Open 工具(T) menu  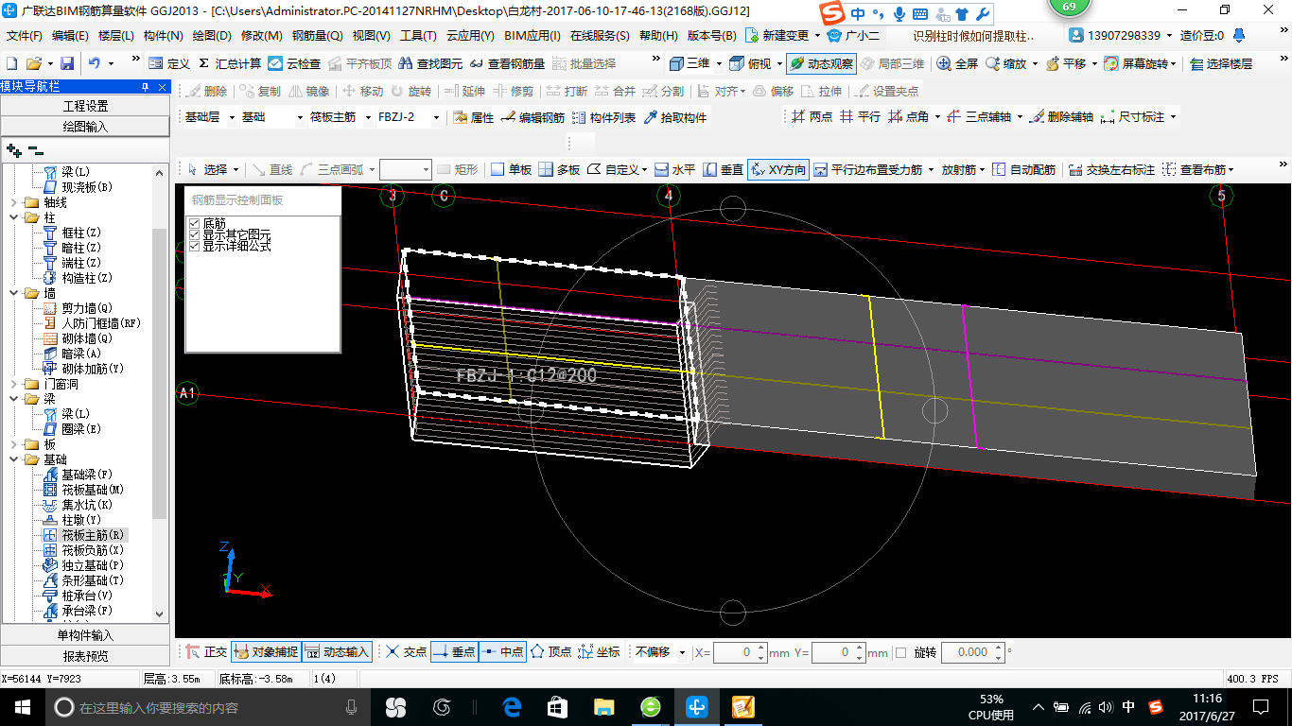tap(418, 36)
